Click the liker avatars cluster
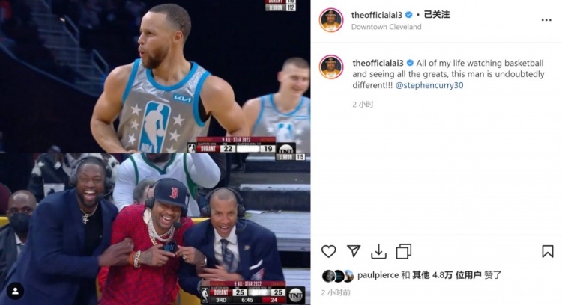The image size is (562, 305). pos(338,276)
